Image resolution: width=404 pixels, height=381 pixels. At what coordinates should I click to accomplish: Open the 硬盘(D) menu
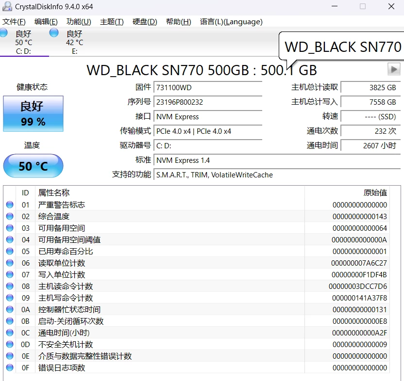145,22
